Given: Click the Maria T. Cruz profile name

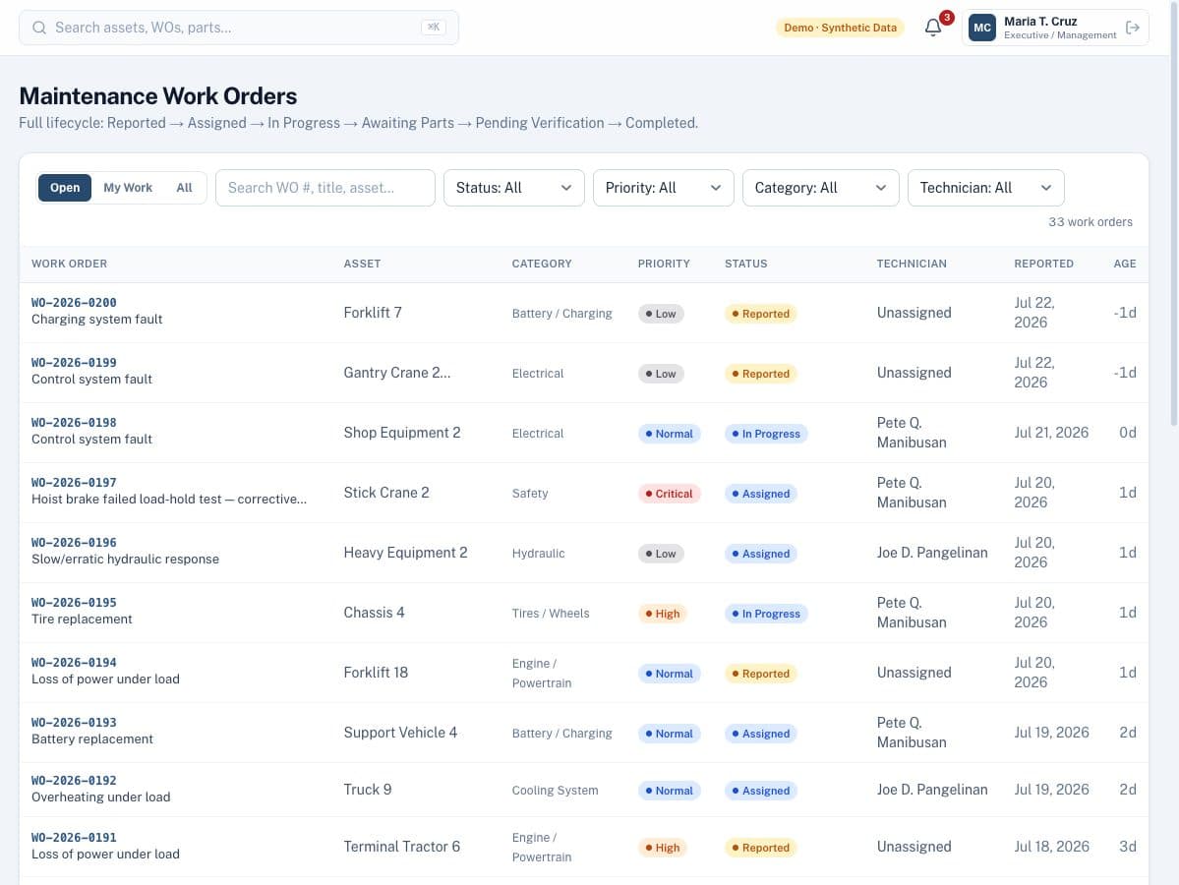Looking at the screenshot, I should point(1040,21).
